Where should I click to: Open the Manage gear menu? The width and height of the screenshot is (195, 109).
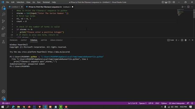point(3,98)
